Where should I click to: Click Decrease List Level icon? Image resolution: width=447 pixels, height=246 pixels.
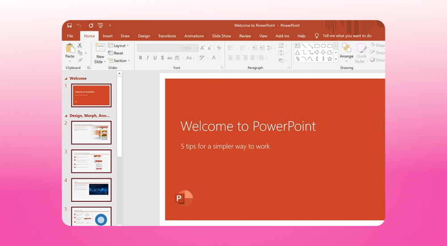point(255,48)
